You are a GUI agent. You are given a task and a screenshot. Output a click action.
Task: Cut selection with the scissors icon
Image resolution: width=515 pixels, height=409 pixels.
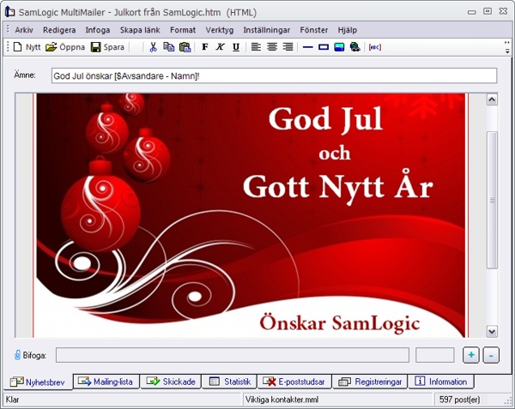(x=153, y=47)
